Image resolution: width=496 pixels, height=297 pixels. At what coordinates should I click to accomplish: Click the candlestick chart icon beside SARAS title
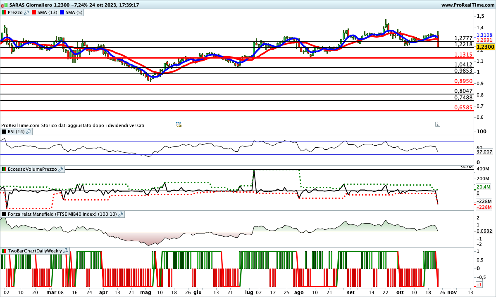tap(3, 5)
